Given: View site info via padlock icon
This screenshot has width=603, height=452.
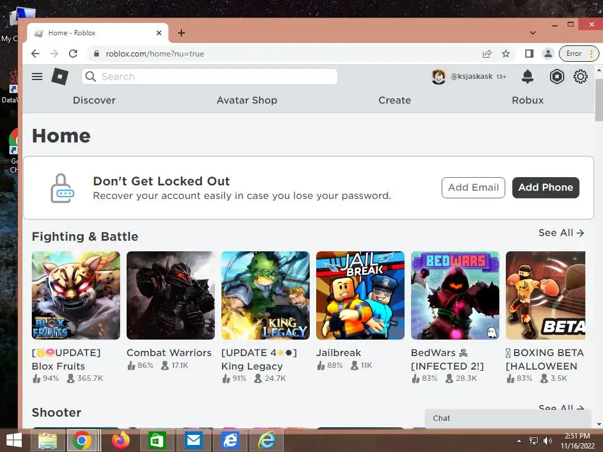Looking at the screenshot, I should coord(97,54).
